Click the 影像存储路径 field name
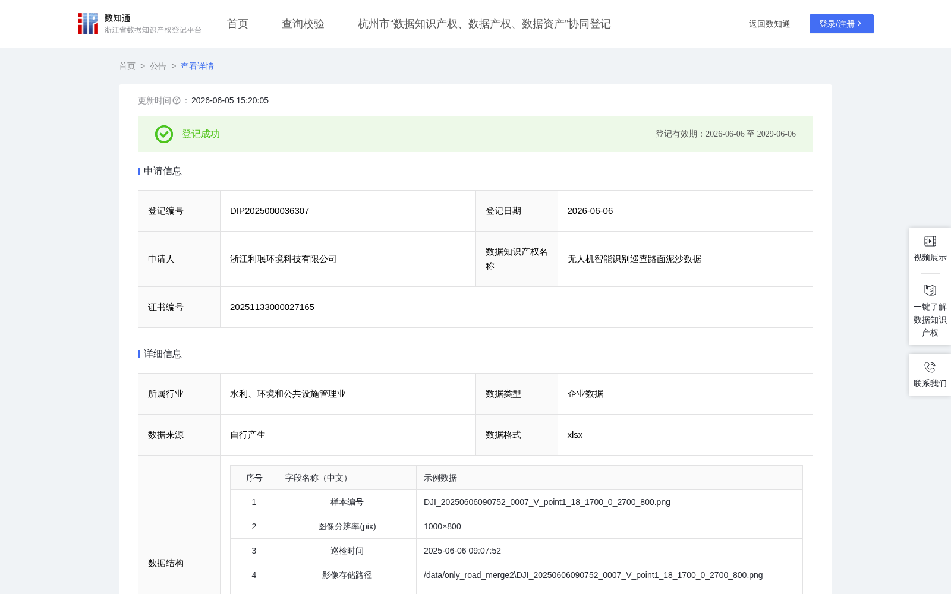 pos(347,575)
